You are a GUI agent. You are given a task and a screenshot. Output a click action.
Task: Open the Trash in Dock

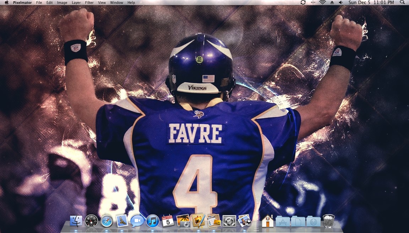click(329, 221)
